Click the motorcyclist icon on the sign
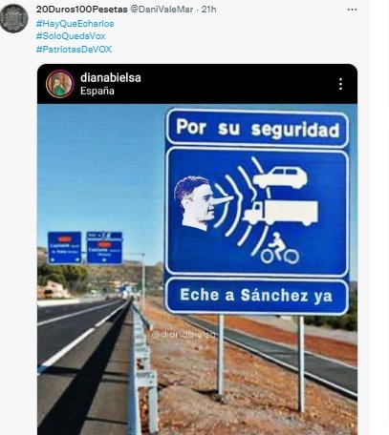The width and height of the screenshot is (389, 435). point(280,249)
